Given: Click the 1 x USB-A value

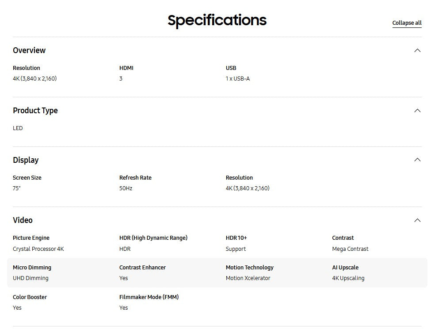Looking at the screenshot, I should (x=238, y=79).
